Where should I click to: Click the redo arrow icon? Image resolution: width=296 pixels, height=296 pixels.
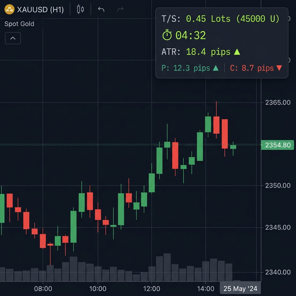tap(120, 9)
